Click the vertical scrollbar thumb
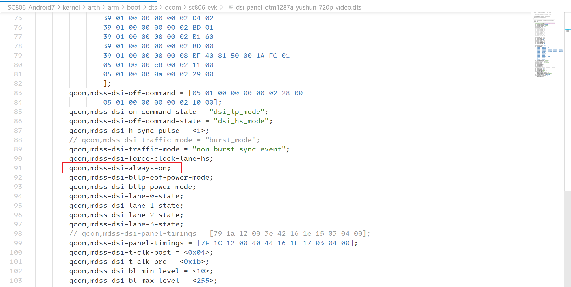The height and width of the screenshot is (287, 571). click(568, 239)
